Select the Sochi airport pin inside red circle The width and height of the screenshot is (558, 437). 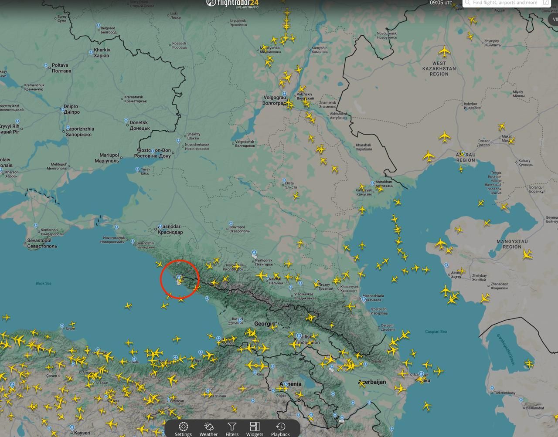pos(179,278)
